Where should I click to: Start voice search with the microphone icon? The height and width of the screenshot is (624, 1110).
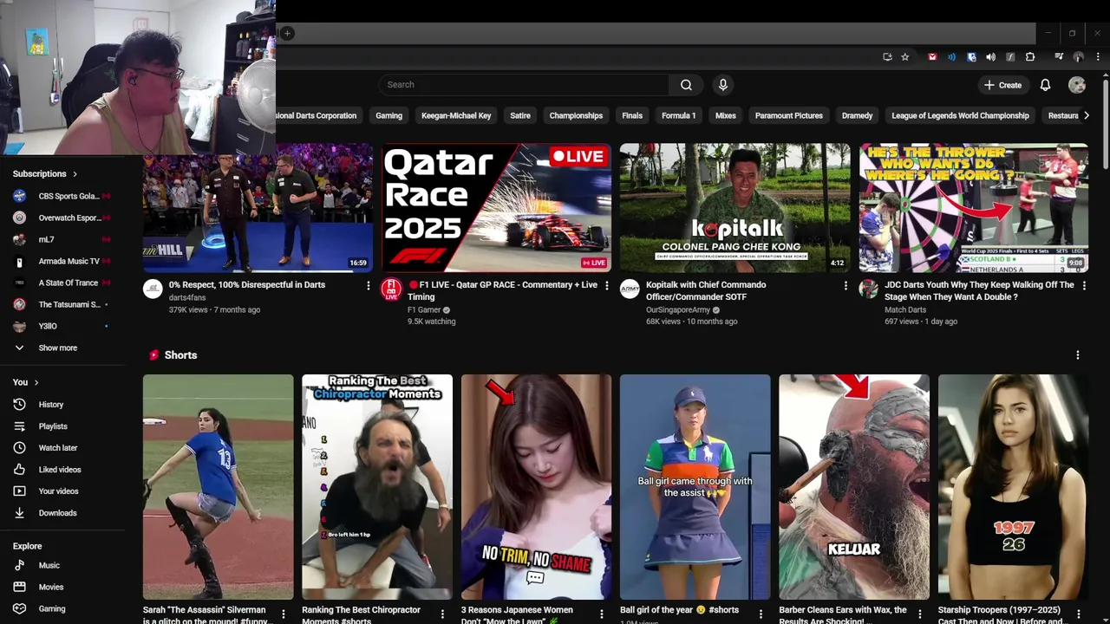click(x=722, y=85)
